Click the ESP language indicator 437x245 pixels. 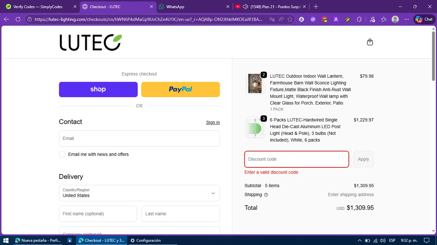coord(392,240)
